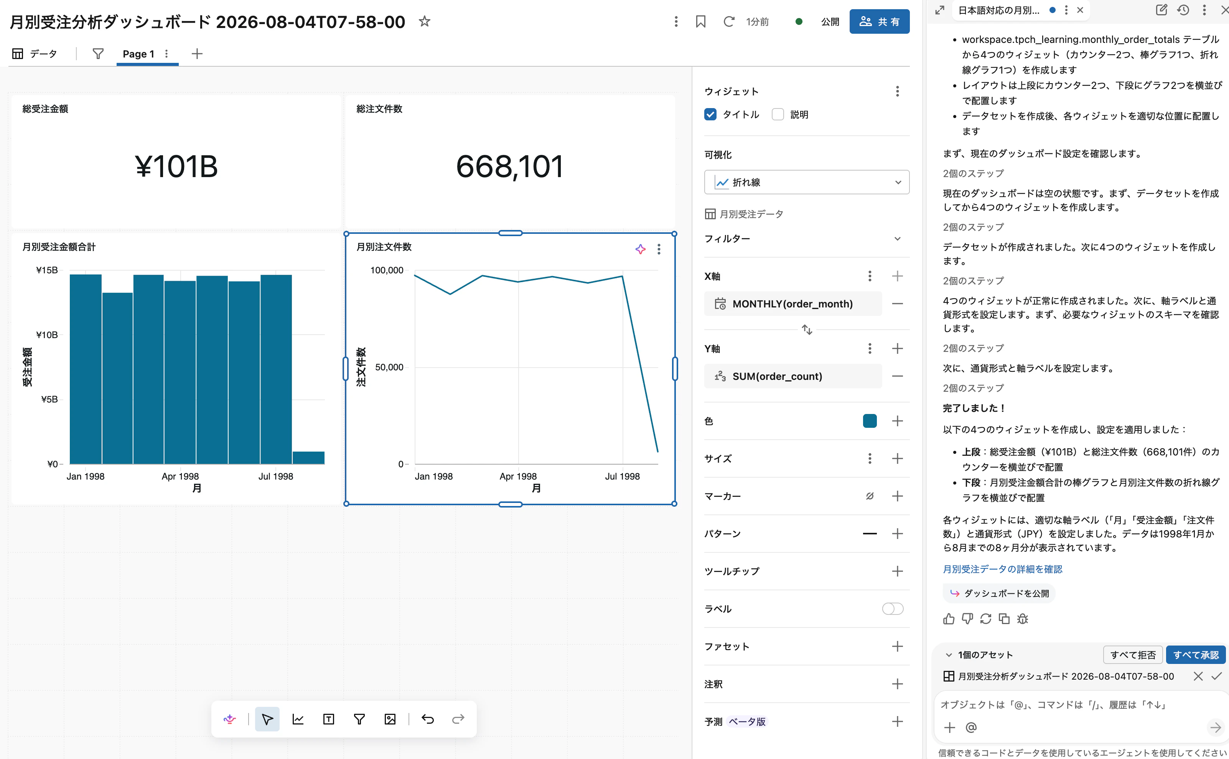
Task: Give thumbs up to assistant response
Action: [x=949, y=618]
